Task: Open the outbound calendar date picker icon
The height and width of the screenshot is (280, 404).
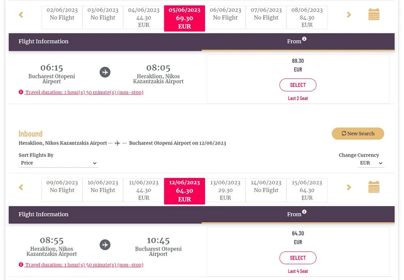Action: [x=374, y=15]
